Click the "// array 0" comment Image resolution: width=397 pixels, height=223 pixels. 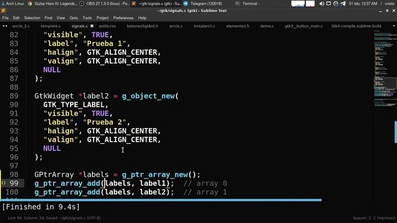205,183
